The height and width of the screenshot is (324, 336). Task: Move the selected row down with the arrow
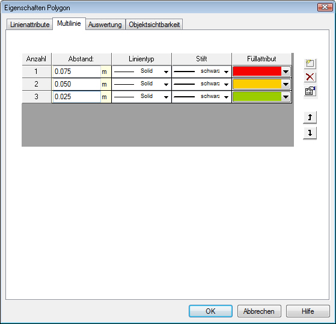(310, 133)
